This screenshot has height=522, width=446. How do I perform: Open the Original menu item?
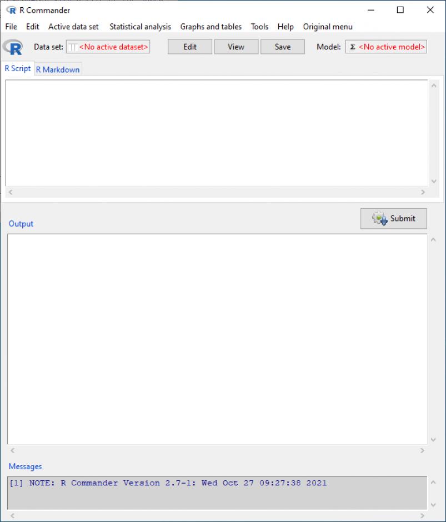click(328, 27)
